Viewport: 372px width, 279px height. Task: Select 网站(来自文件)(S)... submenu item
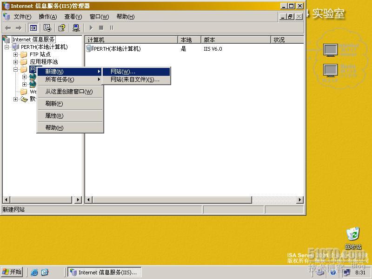136,79
